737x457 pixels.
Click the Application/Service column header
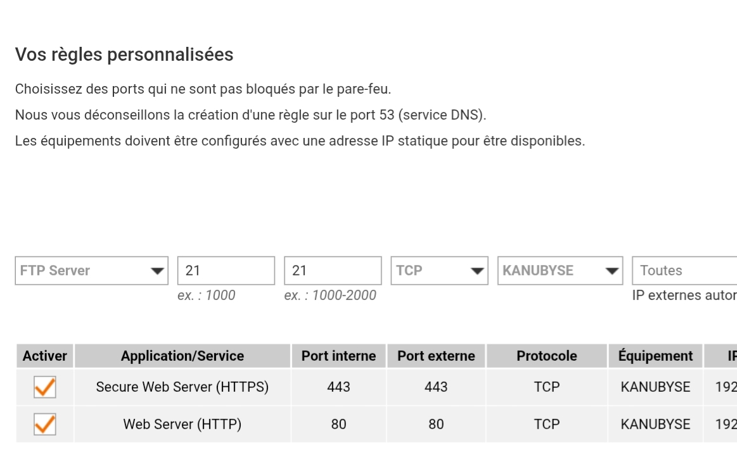coord(183,356)
